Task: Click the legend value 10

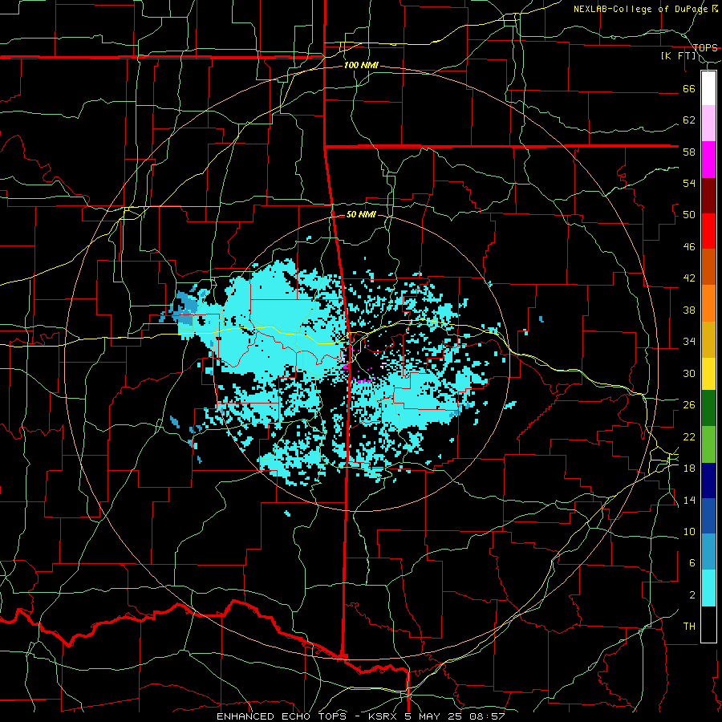Action: [689, 531]
